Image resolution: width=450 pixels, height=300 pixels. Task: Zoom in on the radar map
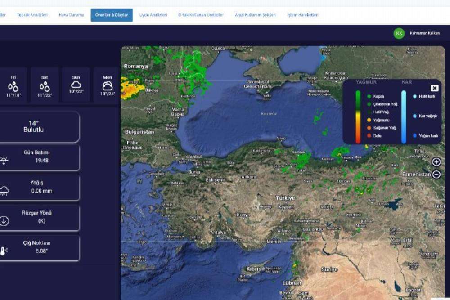(436, 162)
